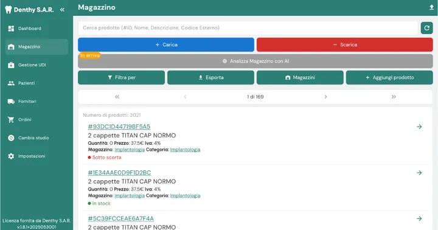Collapse the sidebar with double chevron icon
The width and height of the screenshot is (438, 230).
(62, 10)
